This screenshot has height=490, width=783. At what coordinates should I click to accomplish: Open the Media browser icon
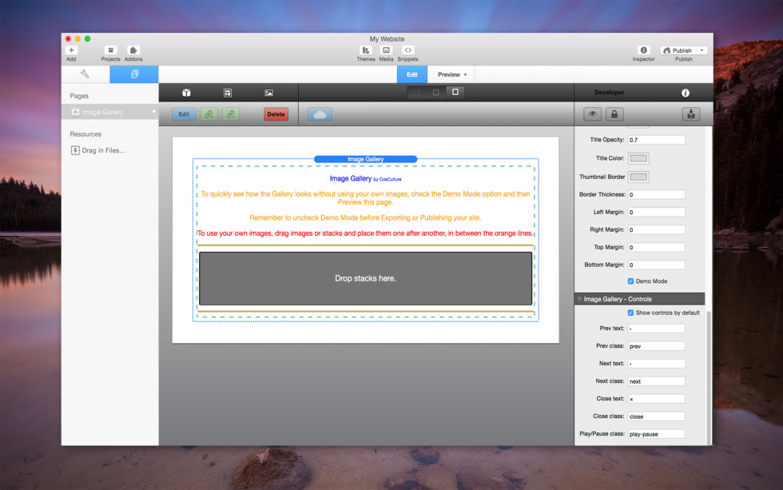point(386,50)
